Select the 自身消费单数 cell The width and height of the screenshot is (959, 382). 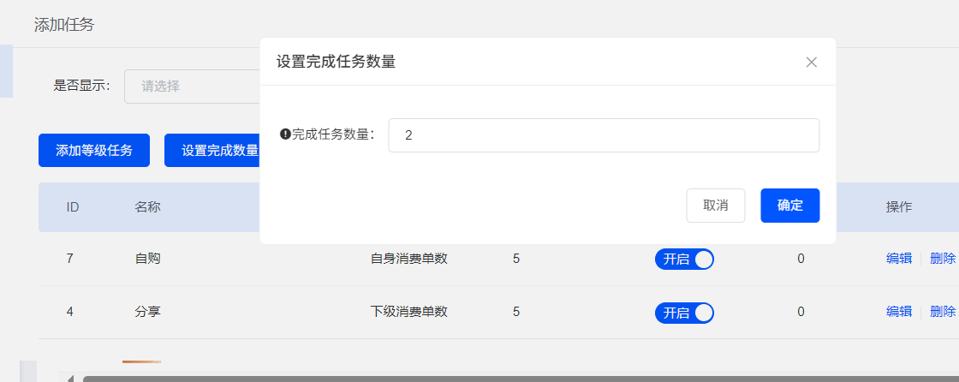408,259
